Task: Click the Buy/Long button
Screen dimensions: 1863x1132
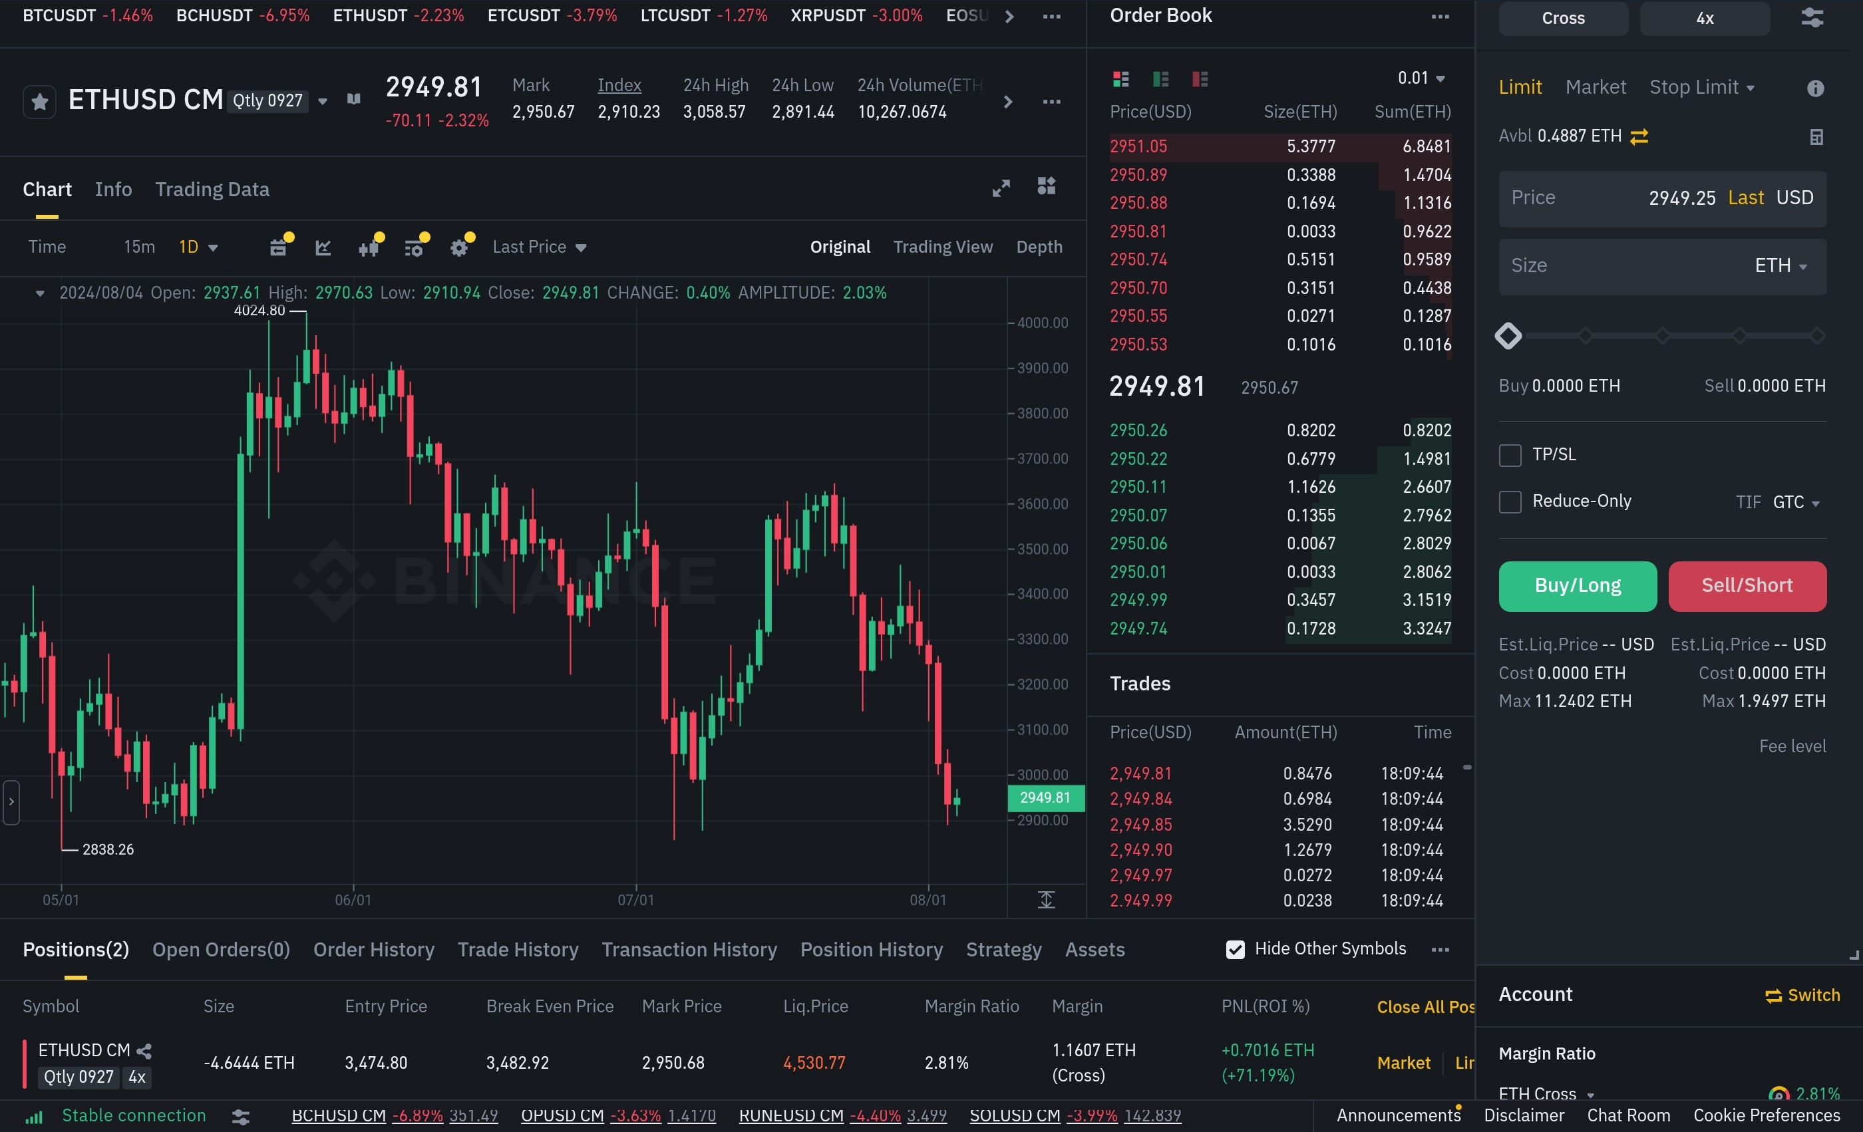Action: (1577, 586)
